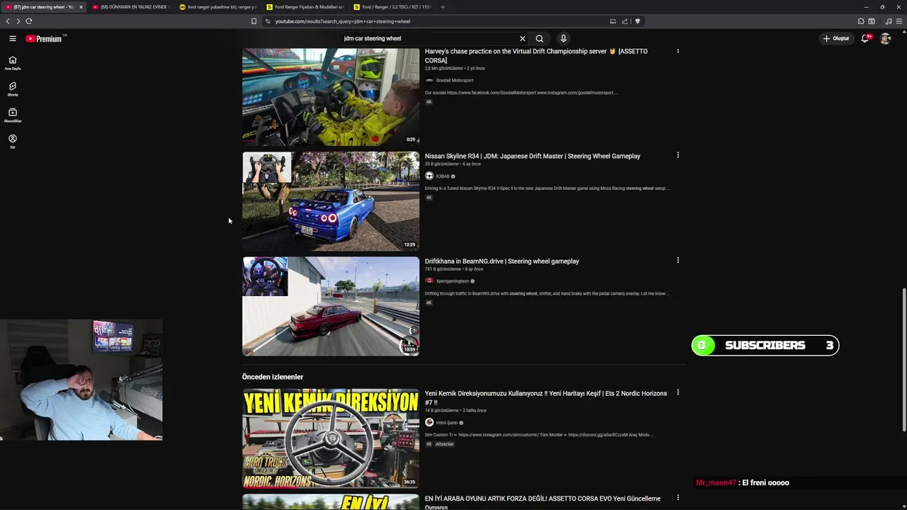Open Yeni Kemik Direksiyonumuzu Kullanıyoruz video title
Viewport: 907px width, 510px height.
pos(546,398)
